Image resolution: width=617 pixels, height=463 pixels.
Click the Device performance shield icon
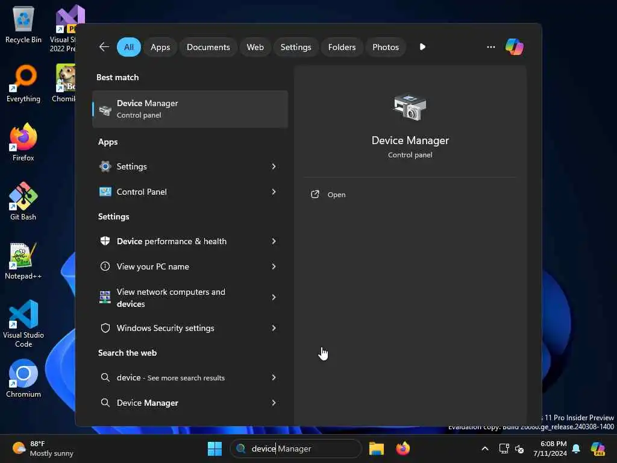pos(105,241)
